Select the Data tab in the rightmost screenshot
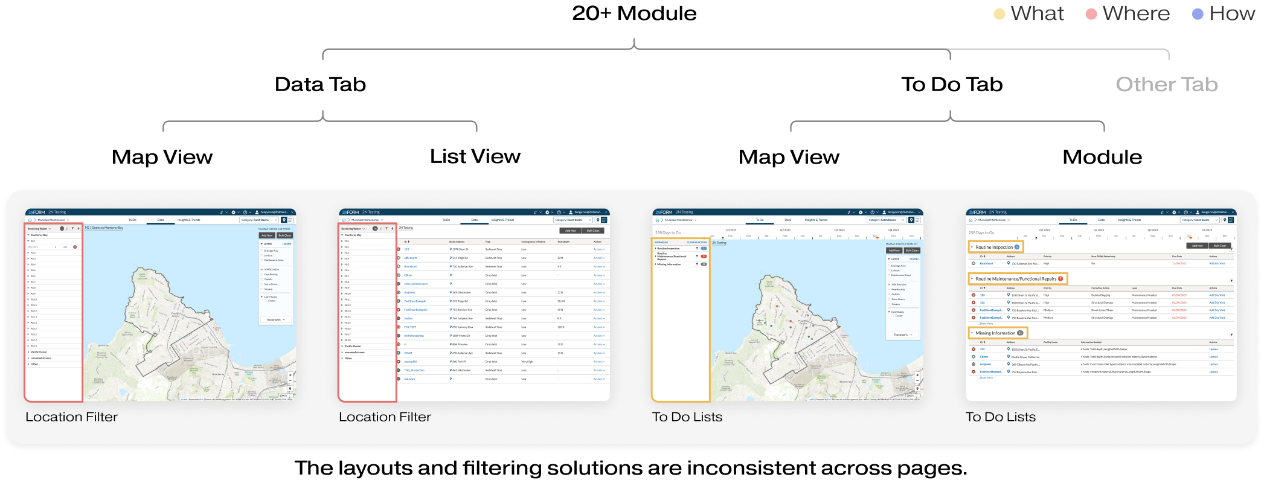The height and width of the screenshot is (483, 1264). click(1101, 220)
